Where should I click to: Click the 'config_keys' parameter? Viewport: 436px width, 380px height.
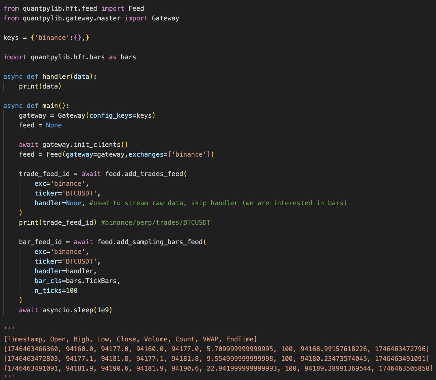[x=111, y=115]
